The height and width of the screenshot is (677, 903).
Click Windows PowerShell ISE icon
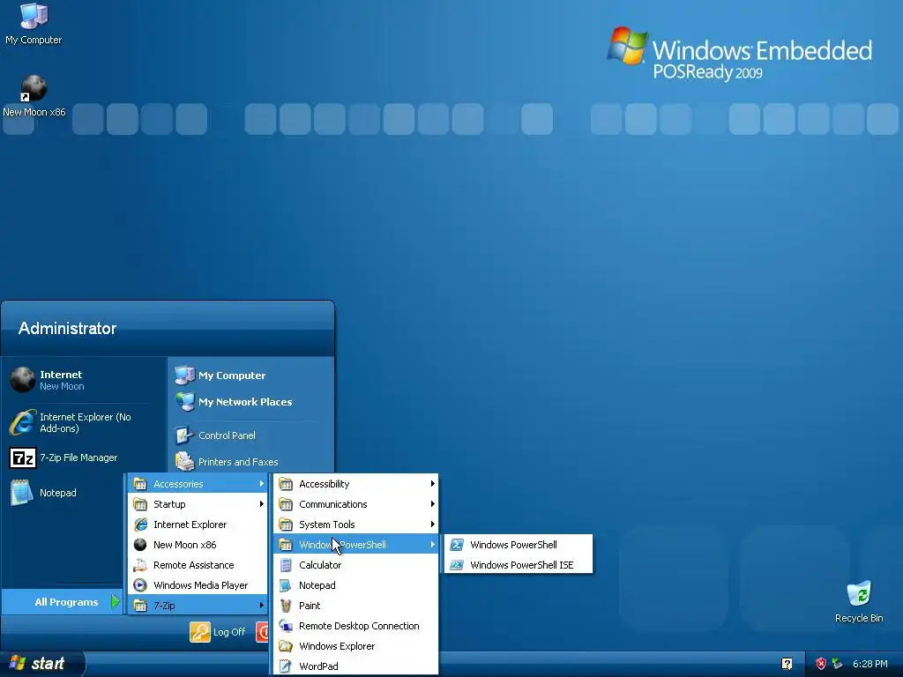tap(457, 565)
